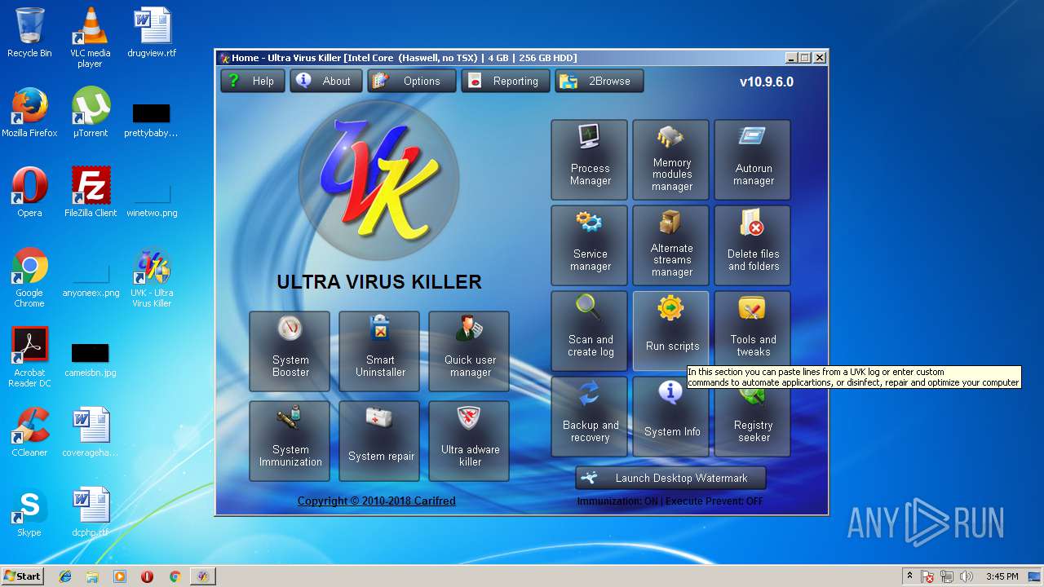Viewport: 1044px width, 587px height.
Task: Click the Copyright 2010-2018 Carifred link
Action: click(376, 501)
